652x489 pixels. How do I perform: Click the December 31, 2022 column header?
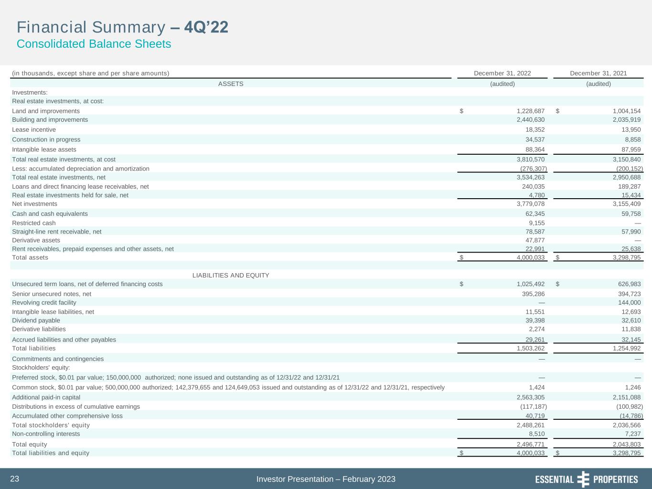[502, 73]
